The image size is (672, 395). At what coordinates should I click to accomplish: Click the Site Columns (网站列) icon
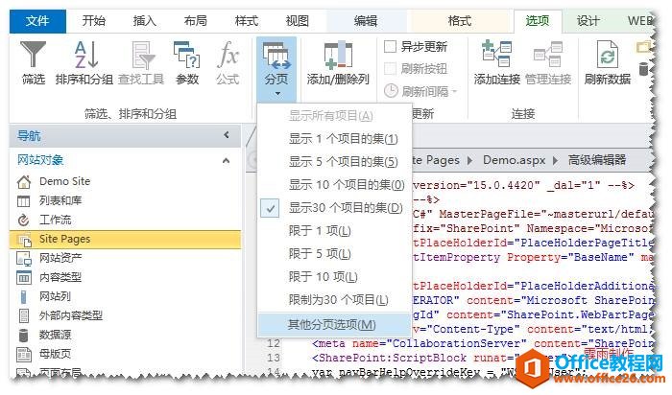[24, 296]
